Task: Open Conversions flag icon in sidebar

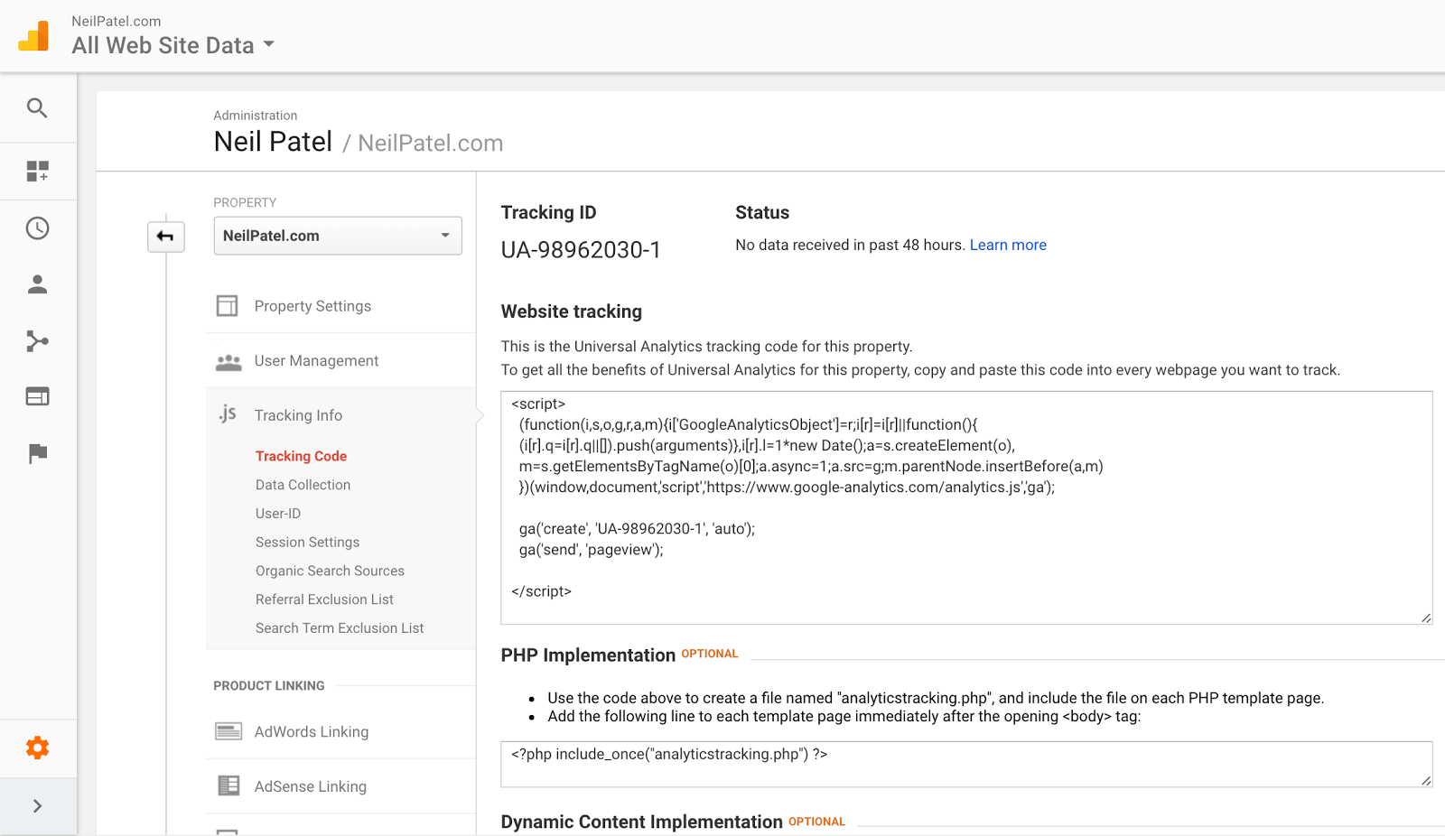Action: (x=37, y=453)
